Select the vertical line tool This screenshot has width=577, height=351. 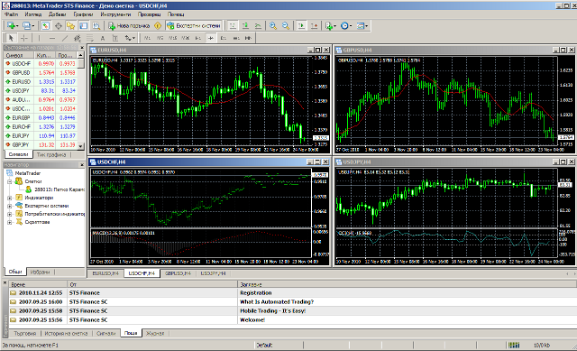(x=39, y=38)
